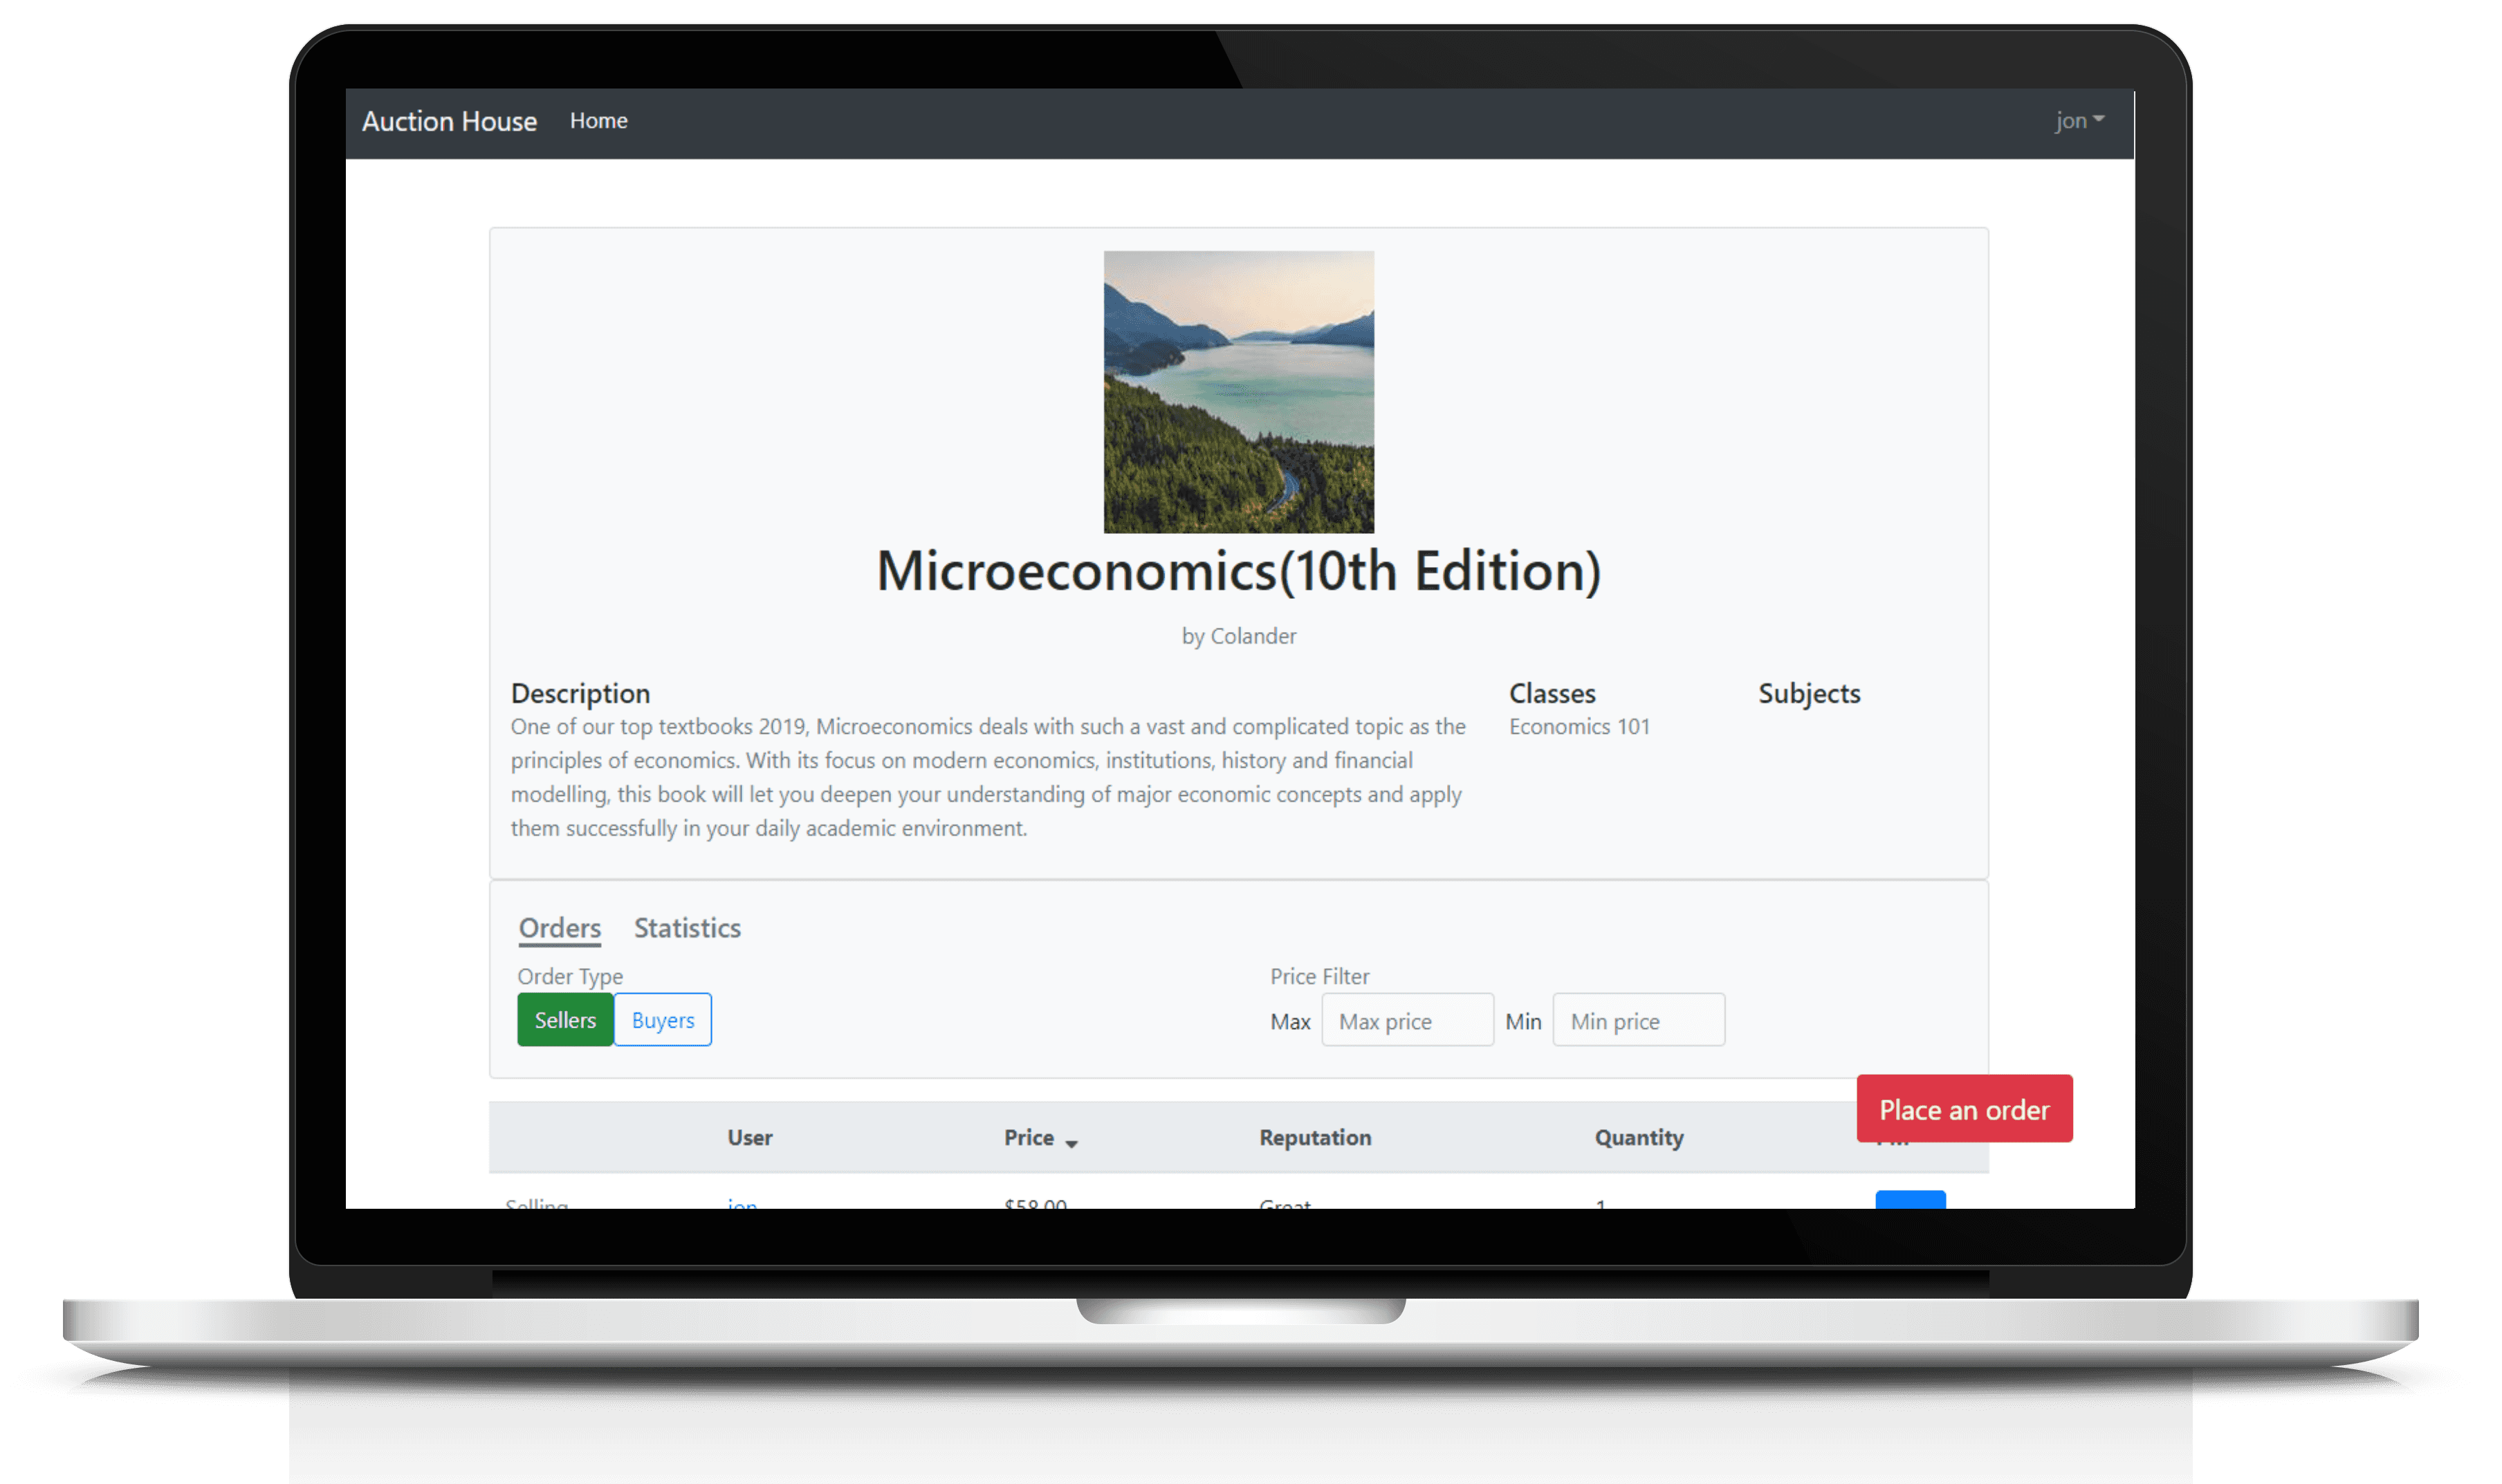2502x1484 pixels.
Task: Click the Place an order button
Action: point(1964,1109)
